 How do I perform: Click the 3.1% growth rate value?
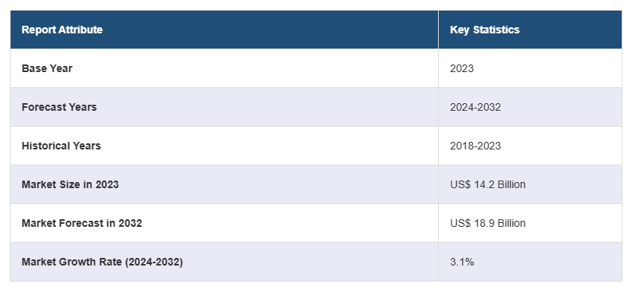(462, 262)
